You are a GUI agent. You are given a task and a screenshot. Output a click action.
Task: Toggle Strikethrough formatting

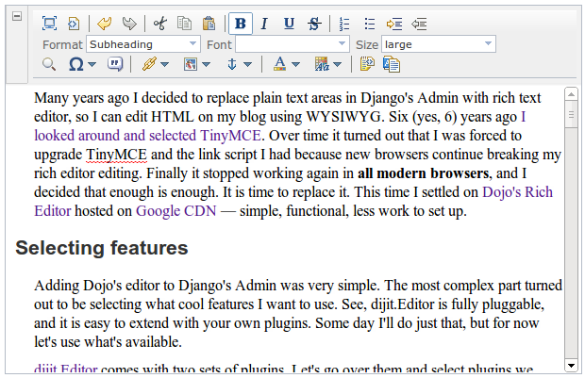click(314, 24)
